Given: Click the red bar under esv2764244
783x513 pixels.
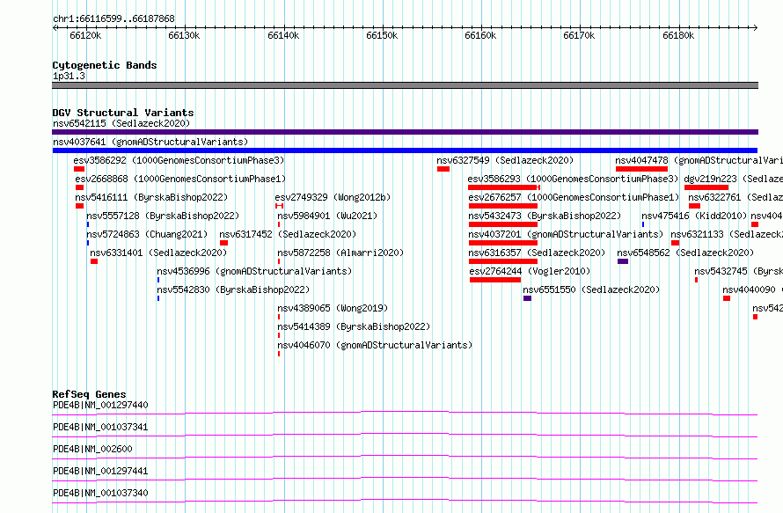Looking at the screenshot, I should click(495, 280).
